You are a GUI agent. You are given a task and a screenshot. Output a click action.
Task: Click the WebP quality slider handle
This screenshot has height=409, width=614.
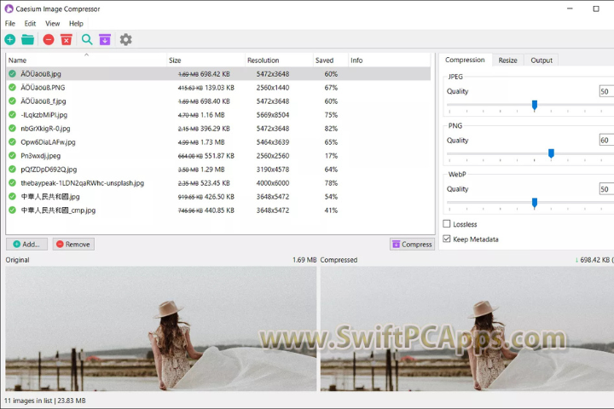[535, 203]
